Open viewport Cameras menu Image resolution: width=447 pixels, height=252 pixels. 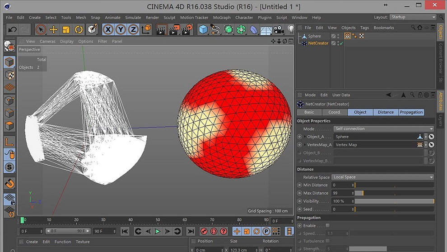coord(47,41)
